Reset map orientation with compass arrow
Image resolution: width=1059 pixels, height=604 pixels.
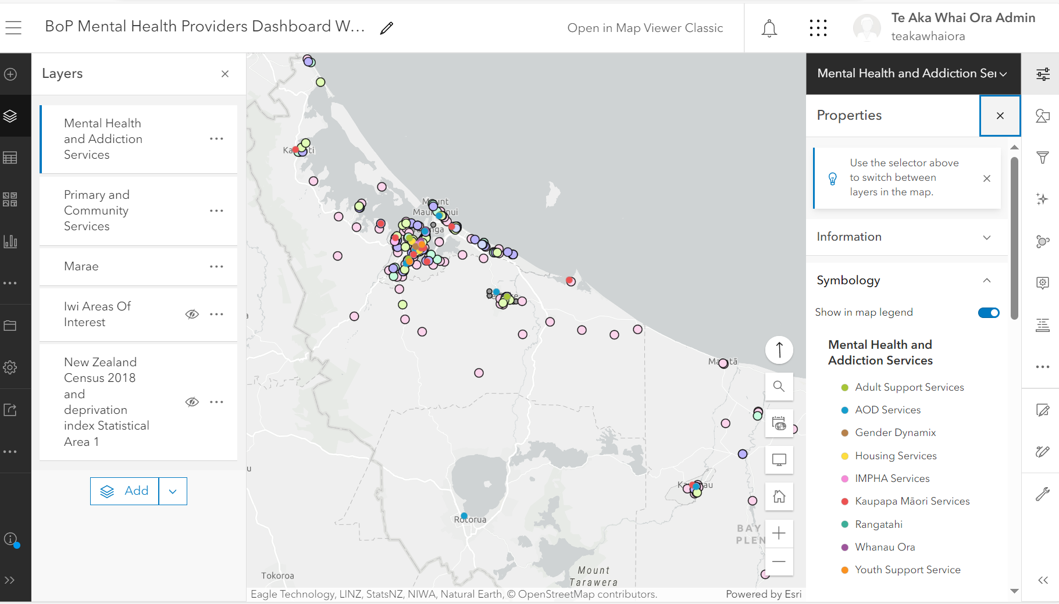[779, 350]
